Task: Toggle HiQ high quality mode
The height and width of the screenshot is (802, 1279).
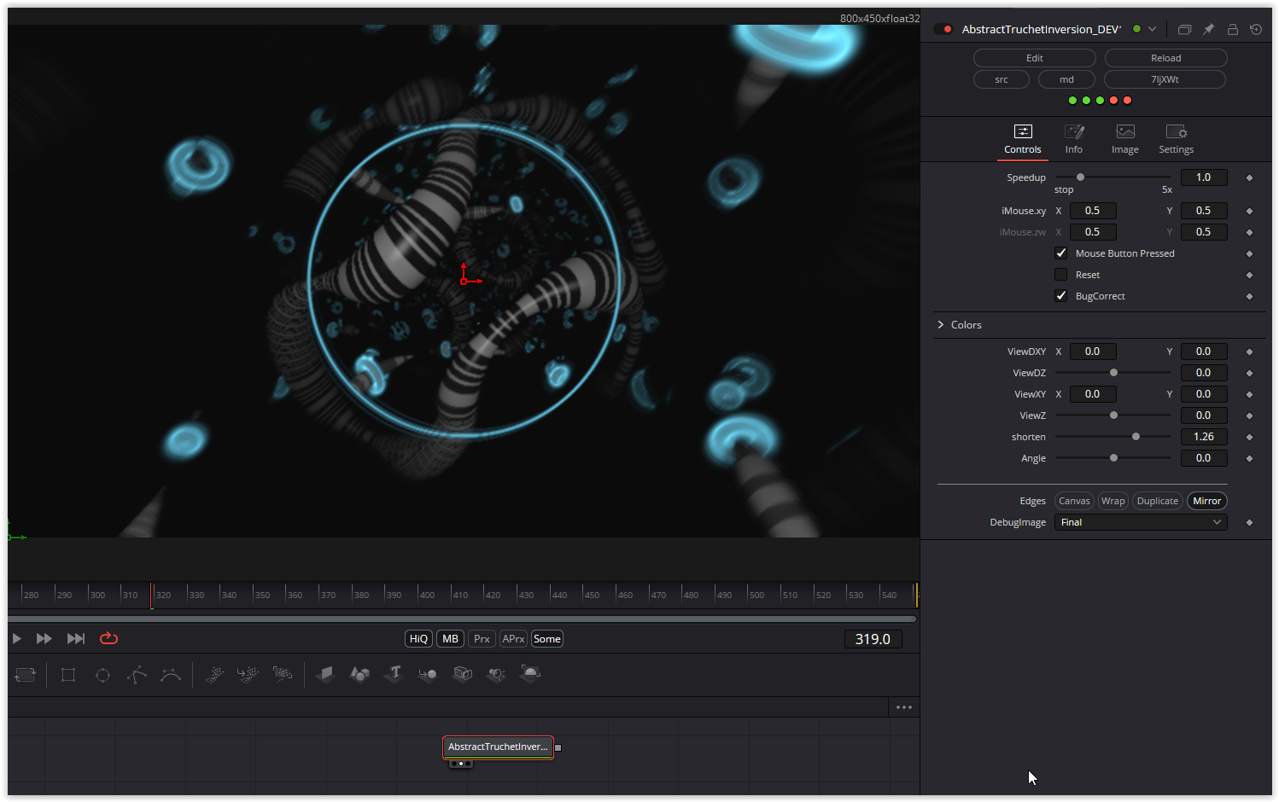Action: click(x=418, y=639)
